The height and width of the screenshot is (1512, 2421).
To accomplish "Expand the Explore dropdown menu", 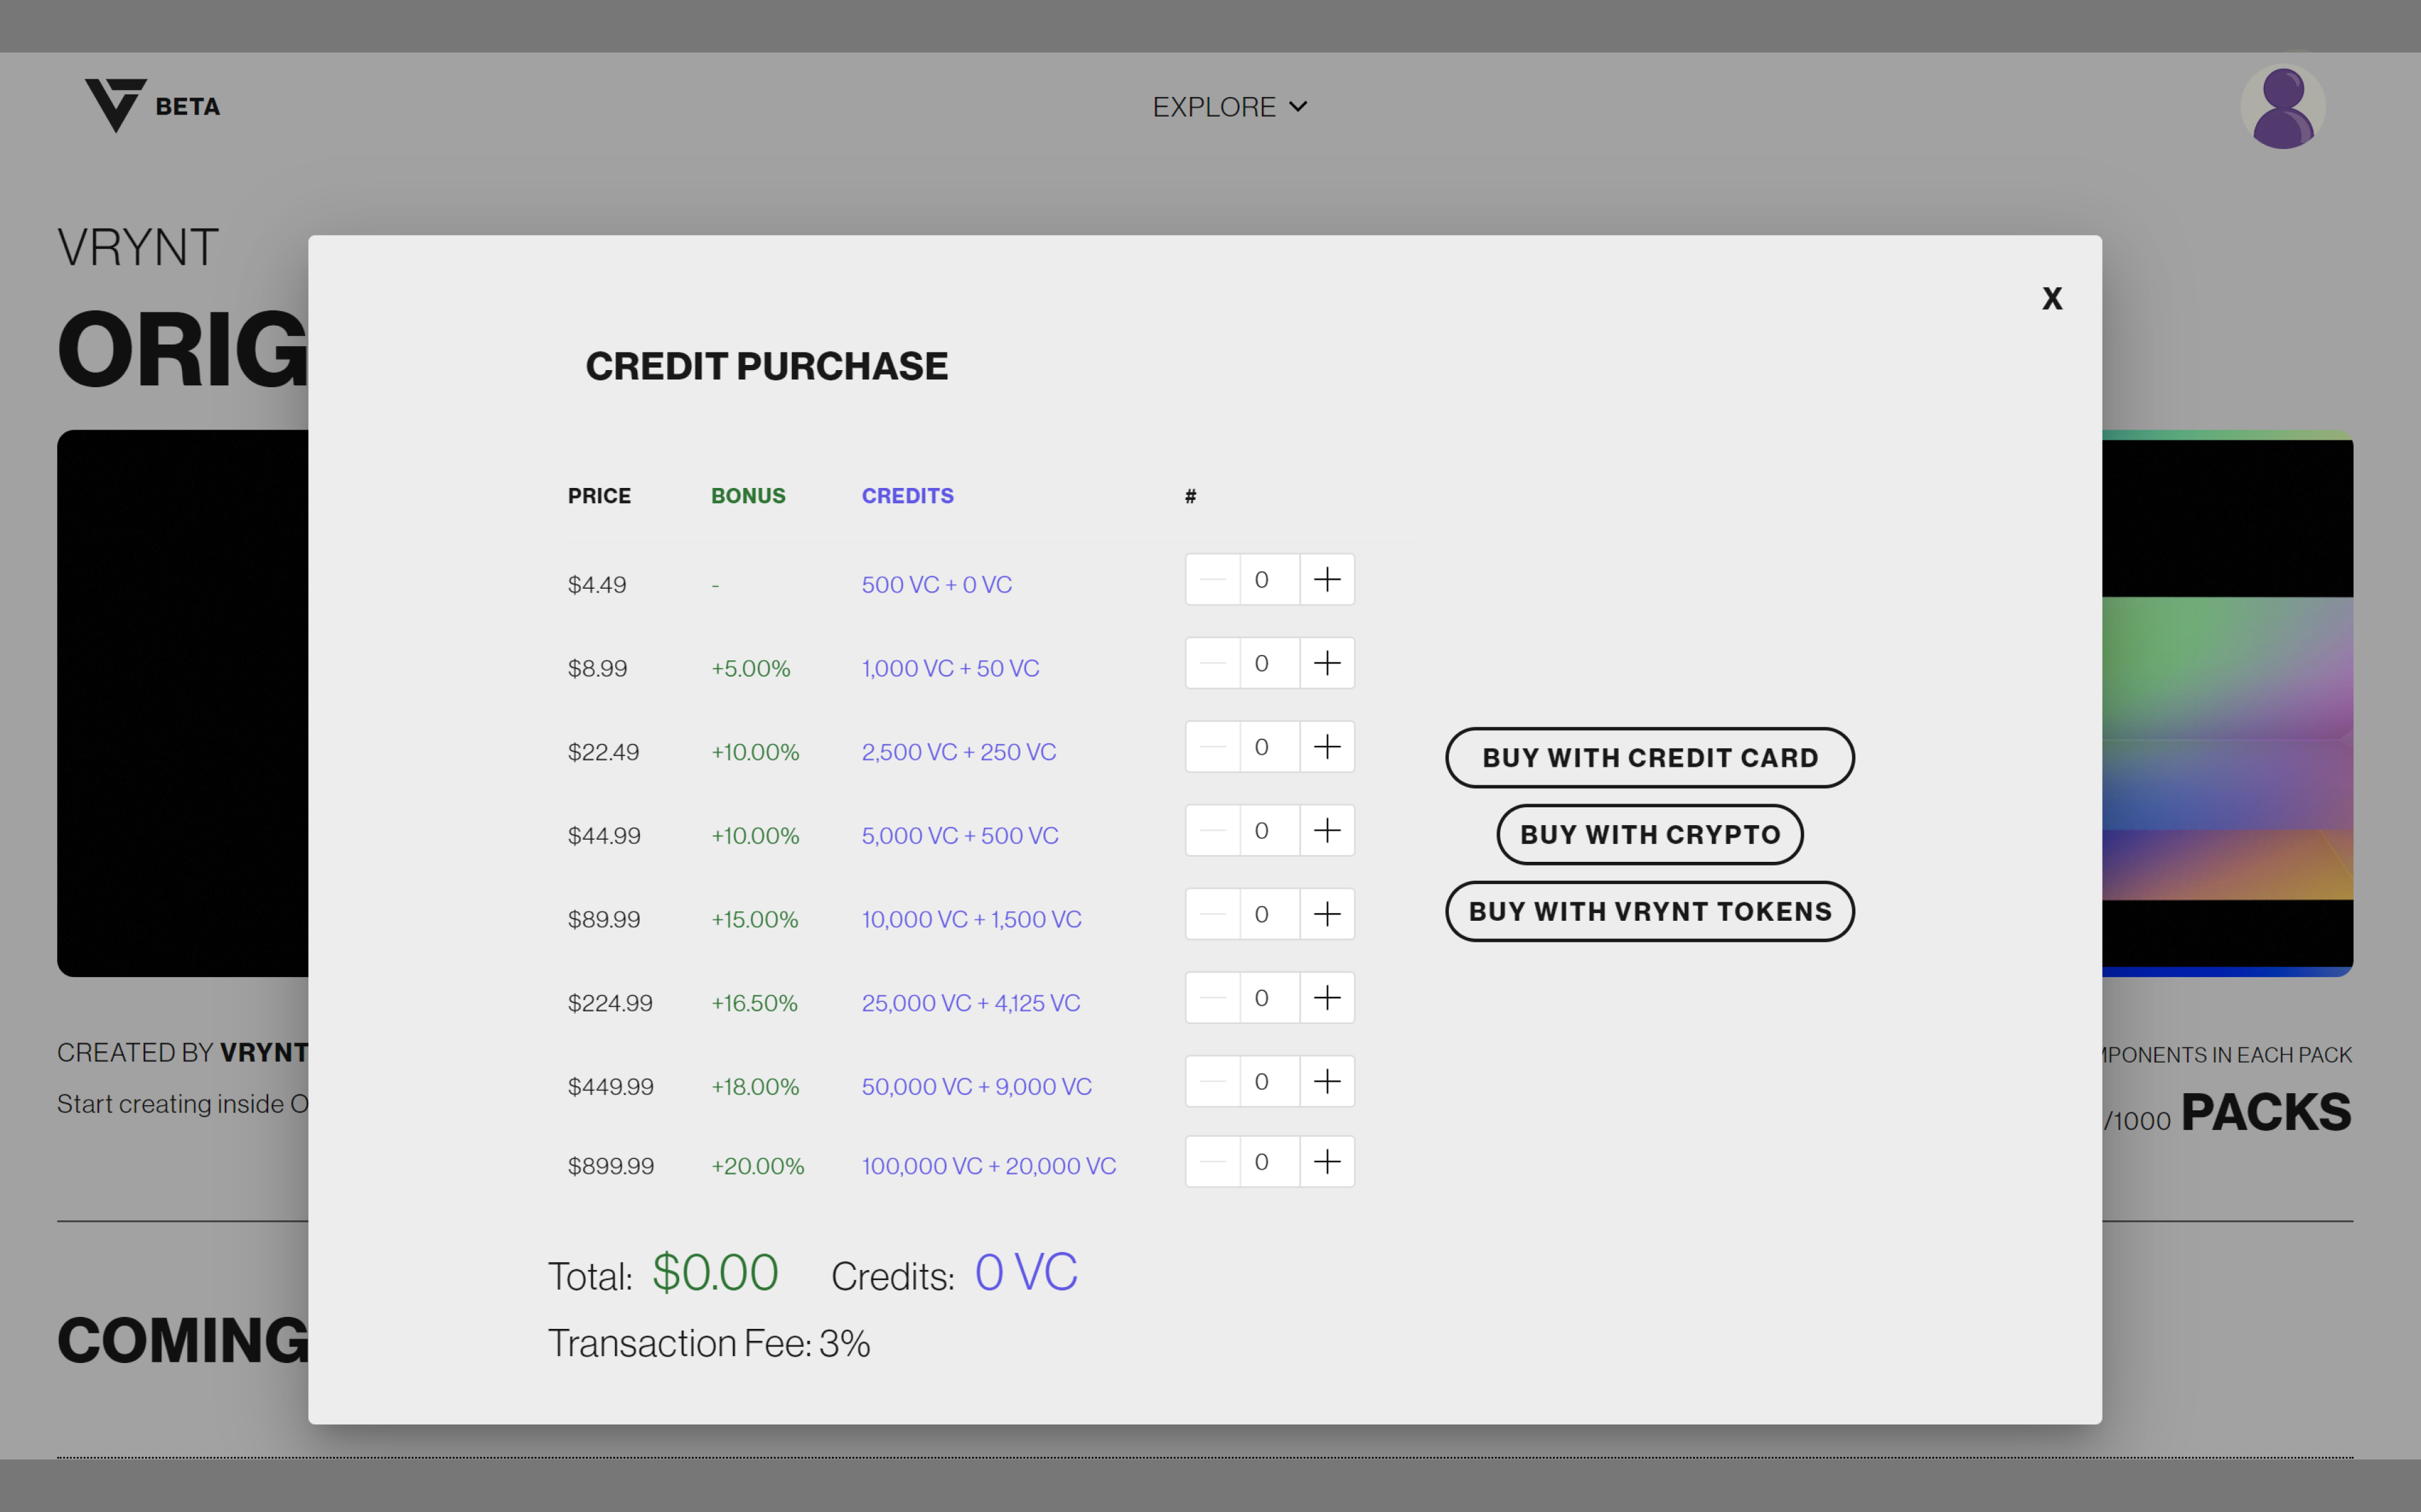I will click(1228, 107).
